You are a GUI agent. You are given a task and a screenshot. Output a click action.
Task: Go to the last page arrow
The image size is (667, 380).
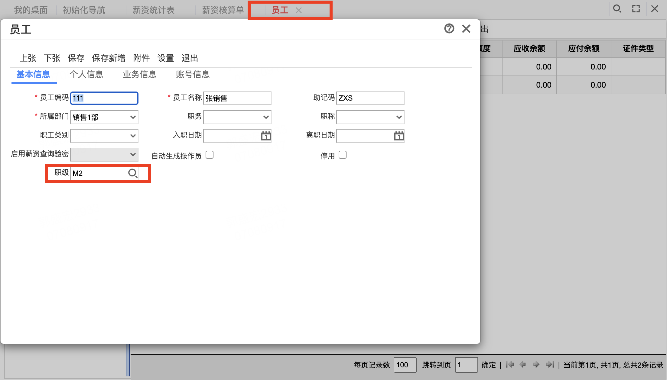coord(550,365)
